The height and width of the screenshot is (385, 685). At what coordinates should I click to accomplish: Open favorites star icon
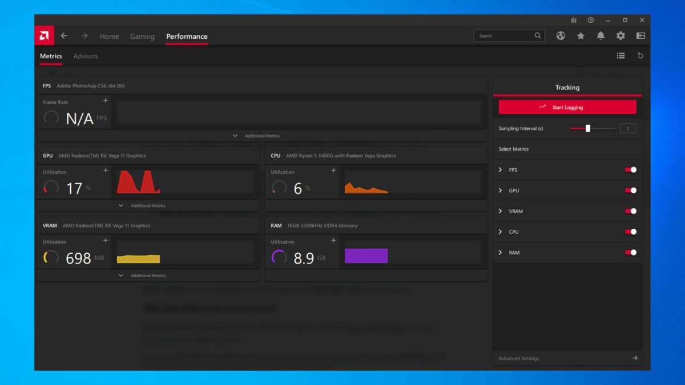tap(581, 35)
